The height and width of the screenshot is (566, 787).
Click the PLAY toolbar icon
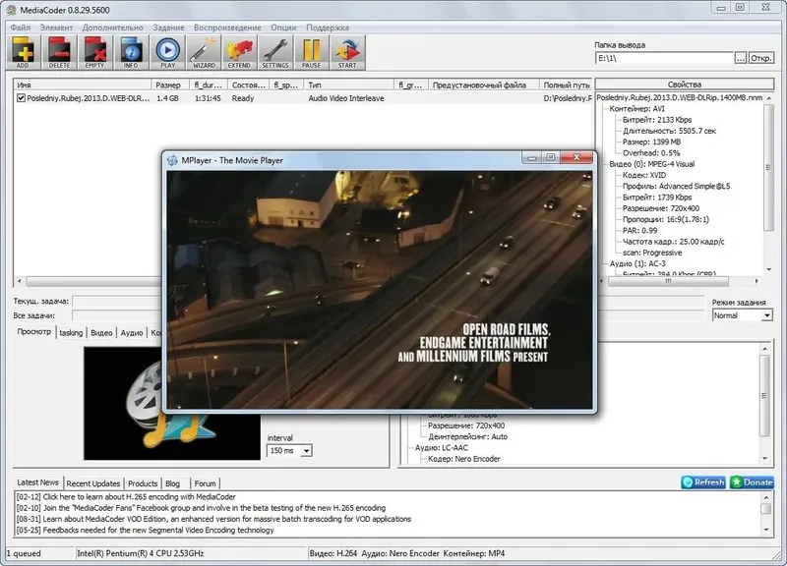[x=167, y=52]
